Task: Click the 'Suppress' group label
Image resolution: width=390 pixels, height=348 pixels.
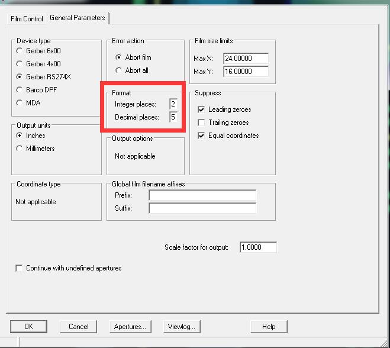Action: pos(208,93)
